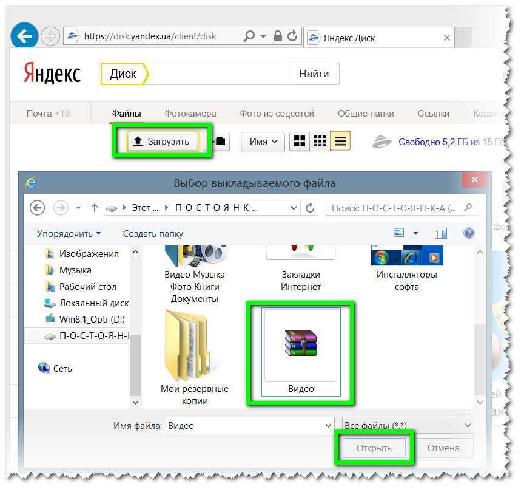Click file list scroll down arrow

pyautogui.click(x=480, y=402)
